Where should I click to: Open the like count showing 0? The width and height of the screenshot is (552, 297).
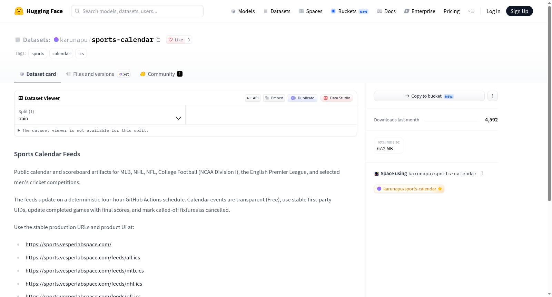click(188, 40)
